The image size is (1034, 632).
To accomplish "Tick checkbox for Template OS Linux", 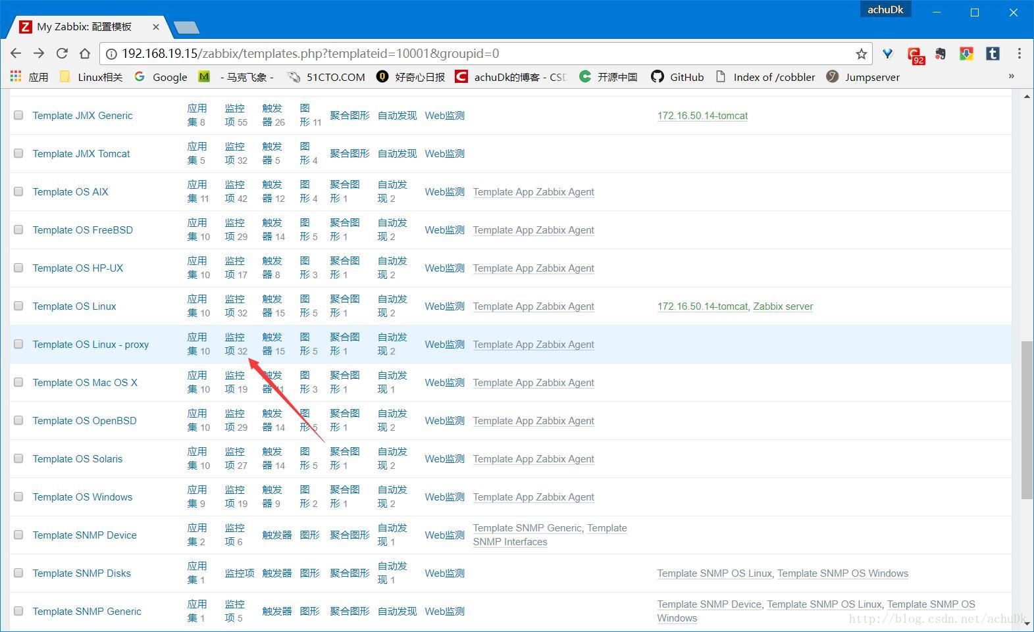I will 18,306.
